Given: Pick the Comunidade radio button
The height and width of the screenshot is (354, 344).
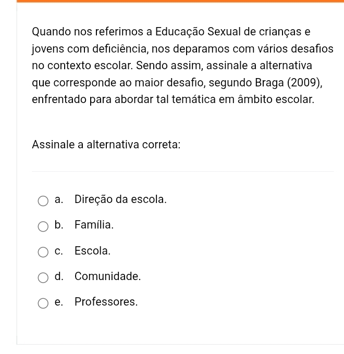Looking at the screenshot, I should [x=43, y=277].
